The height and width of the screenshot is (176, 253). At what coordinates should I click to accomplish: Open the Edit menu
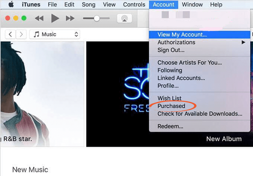point(69,4)
